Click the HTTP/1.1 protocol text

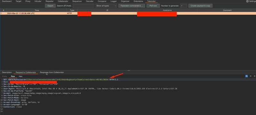(x=114, y=80)
